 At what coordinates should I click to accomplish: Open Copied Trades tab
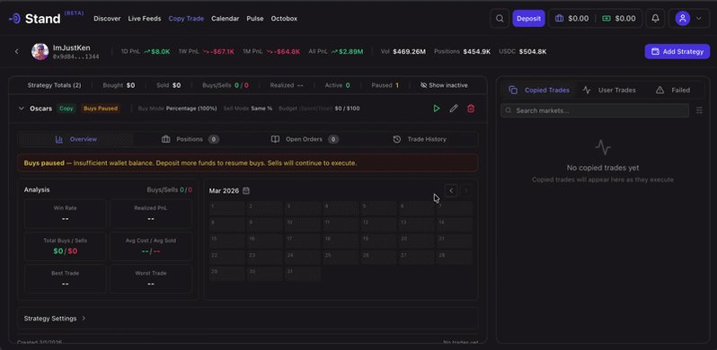540,90
